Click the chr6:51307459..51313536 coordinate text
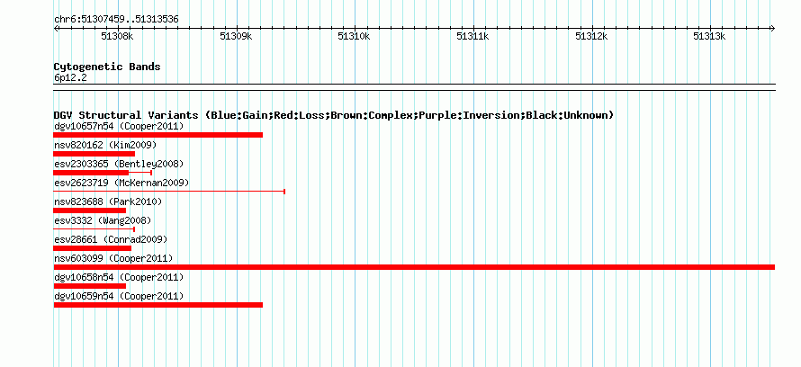The image size is (801, 367). pos(116,20)
